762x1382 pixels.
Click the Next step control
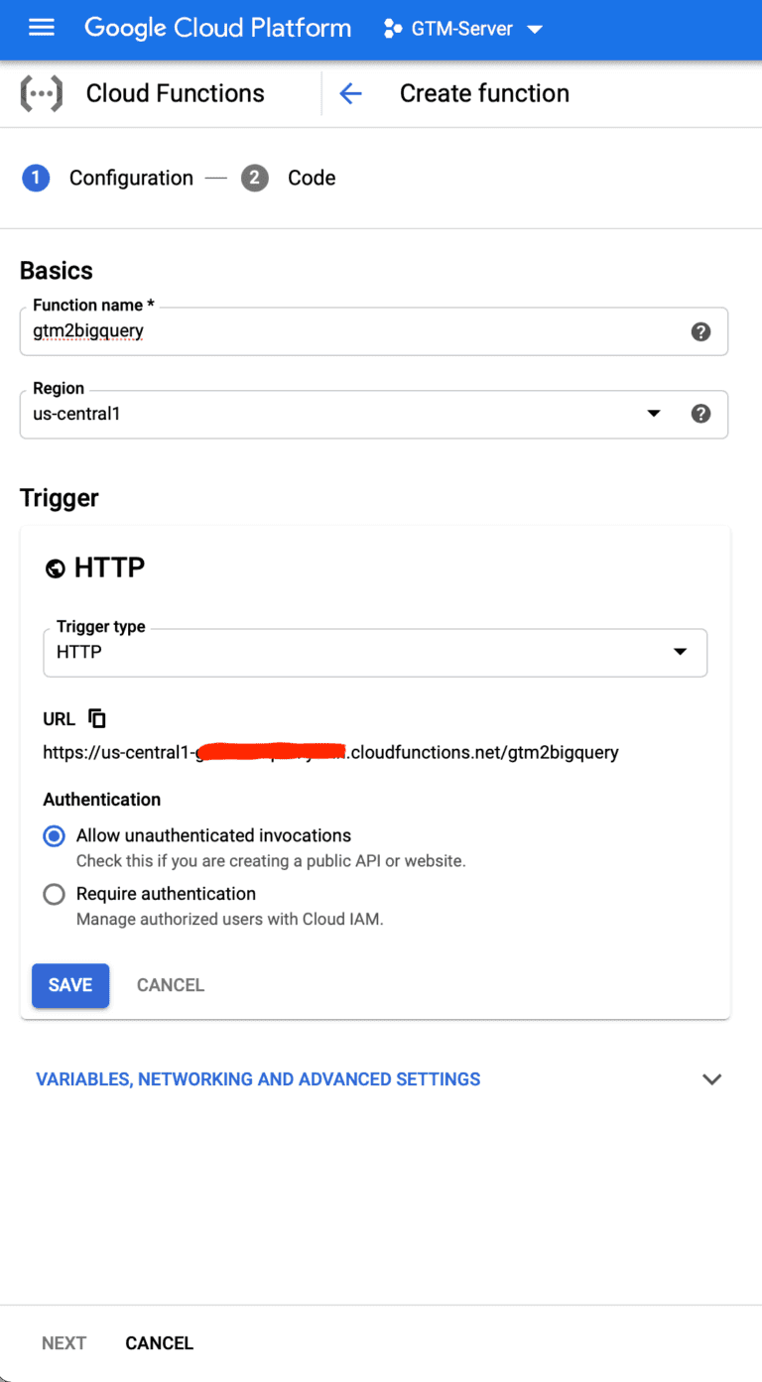pos(63,1342)
